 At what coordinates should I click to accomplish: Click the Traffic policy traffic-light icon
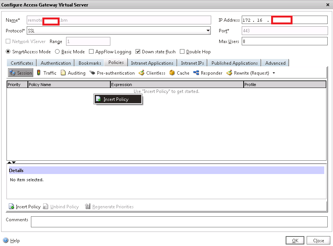(39, 73)
